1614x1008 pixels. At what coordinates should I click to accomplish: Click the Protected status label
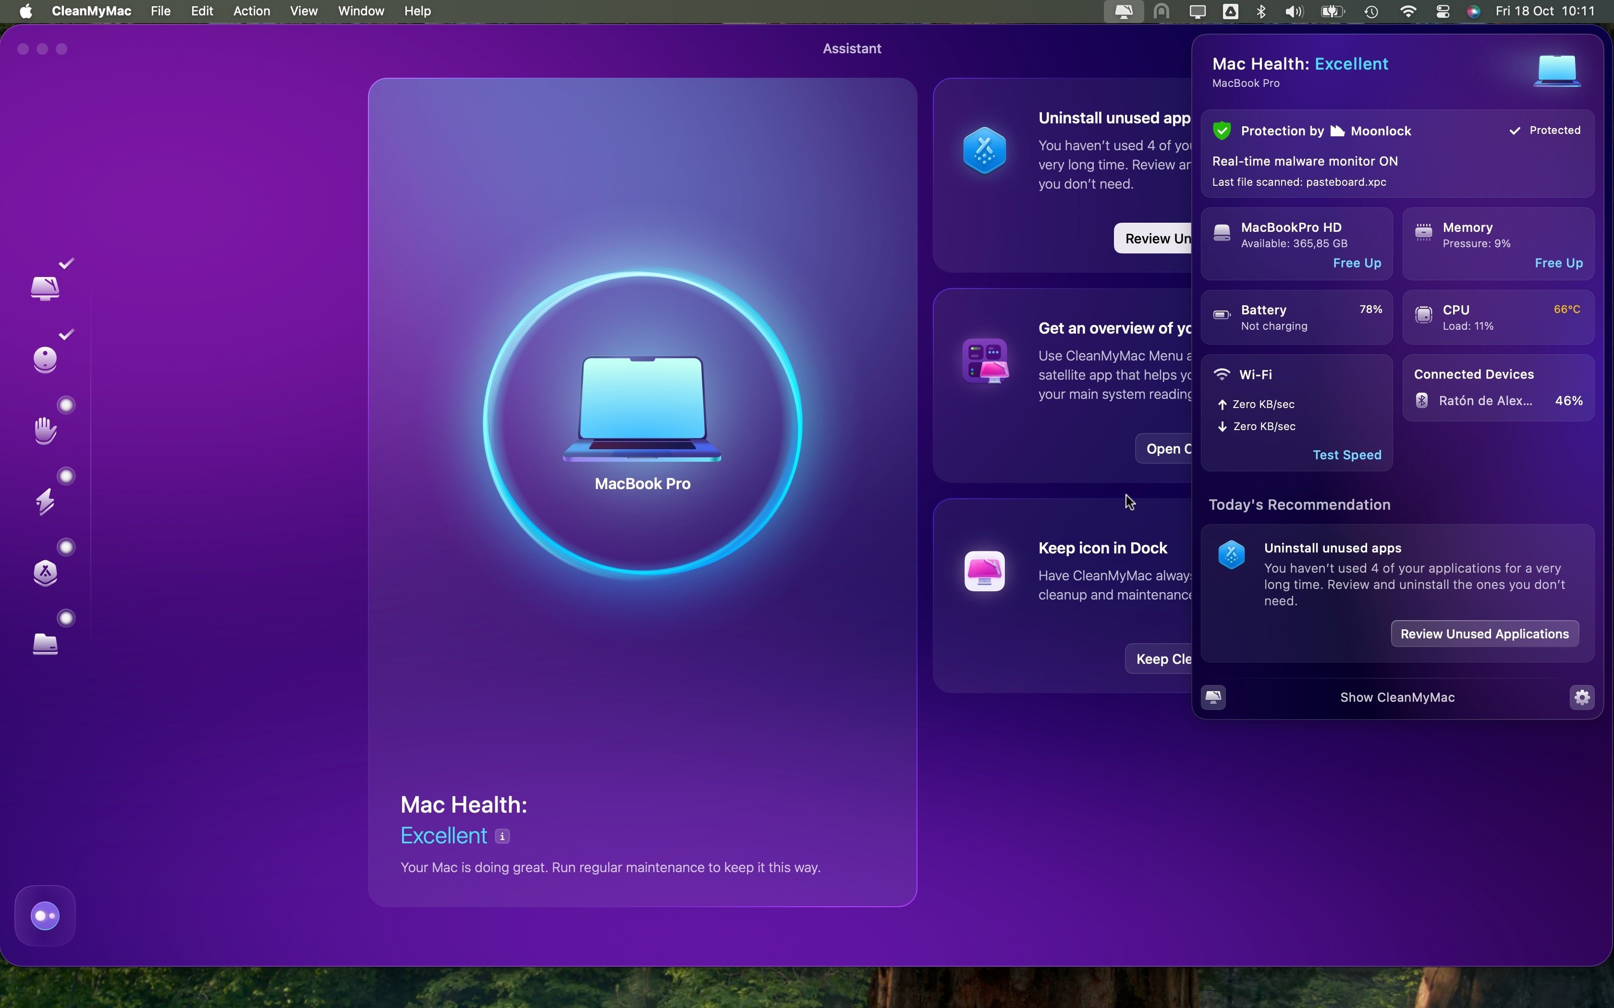(x=1545, y=131)
